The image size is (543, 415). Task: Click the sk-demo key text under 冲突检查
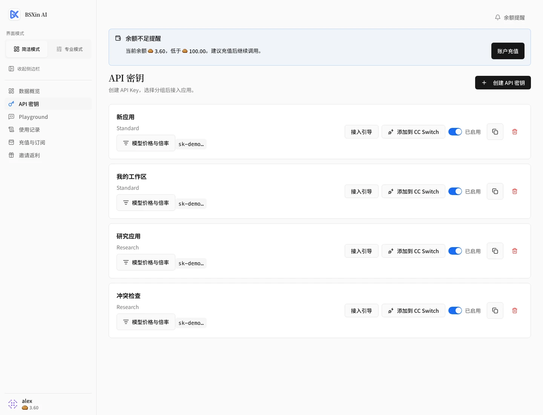[191, 323]
